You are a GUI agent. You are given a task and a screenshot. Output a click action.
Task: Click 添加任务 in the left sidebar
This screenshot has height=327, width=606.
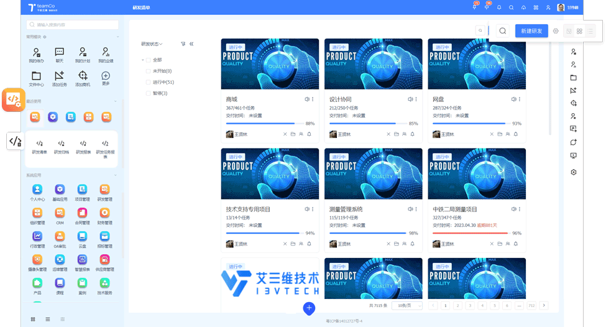pos(59,78)
